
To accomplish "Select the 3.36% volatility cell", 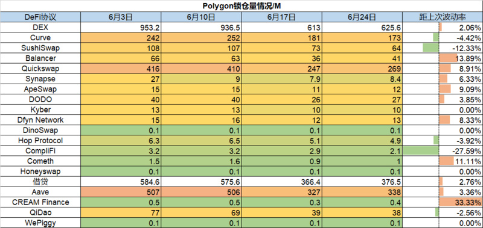I will (x=443, y=192).
